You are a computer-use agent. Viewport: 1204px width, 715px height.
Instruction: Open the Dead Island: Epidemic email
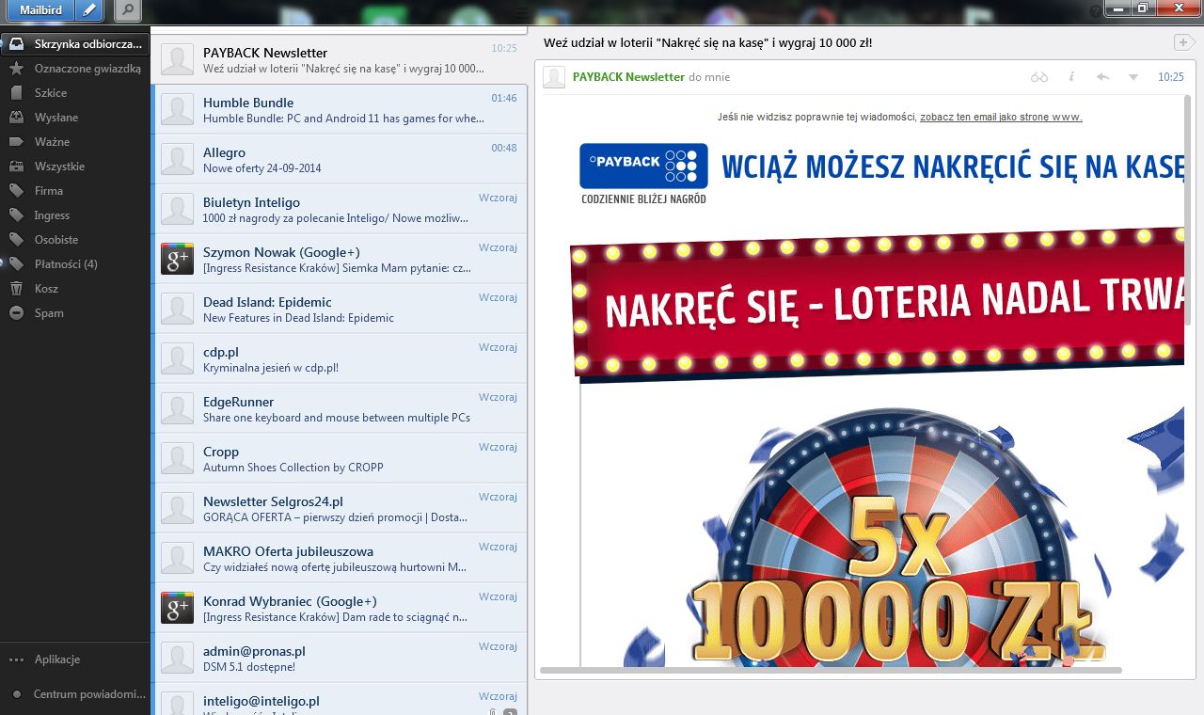340,309
